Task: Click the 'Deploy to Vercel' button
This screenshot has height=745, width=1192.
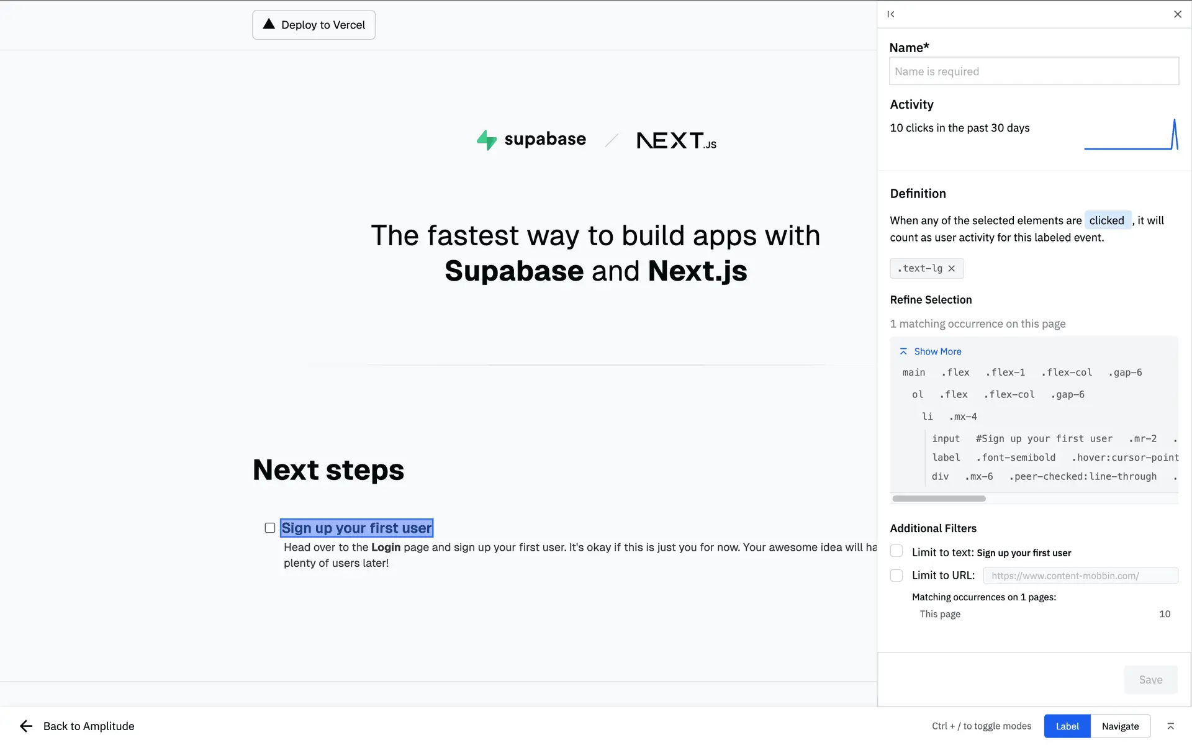Action: point(314,25)
